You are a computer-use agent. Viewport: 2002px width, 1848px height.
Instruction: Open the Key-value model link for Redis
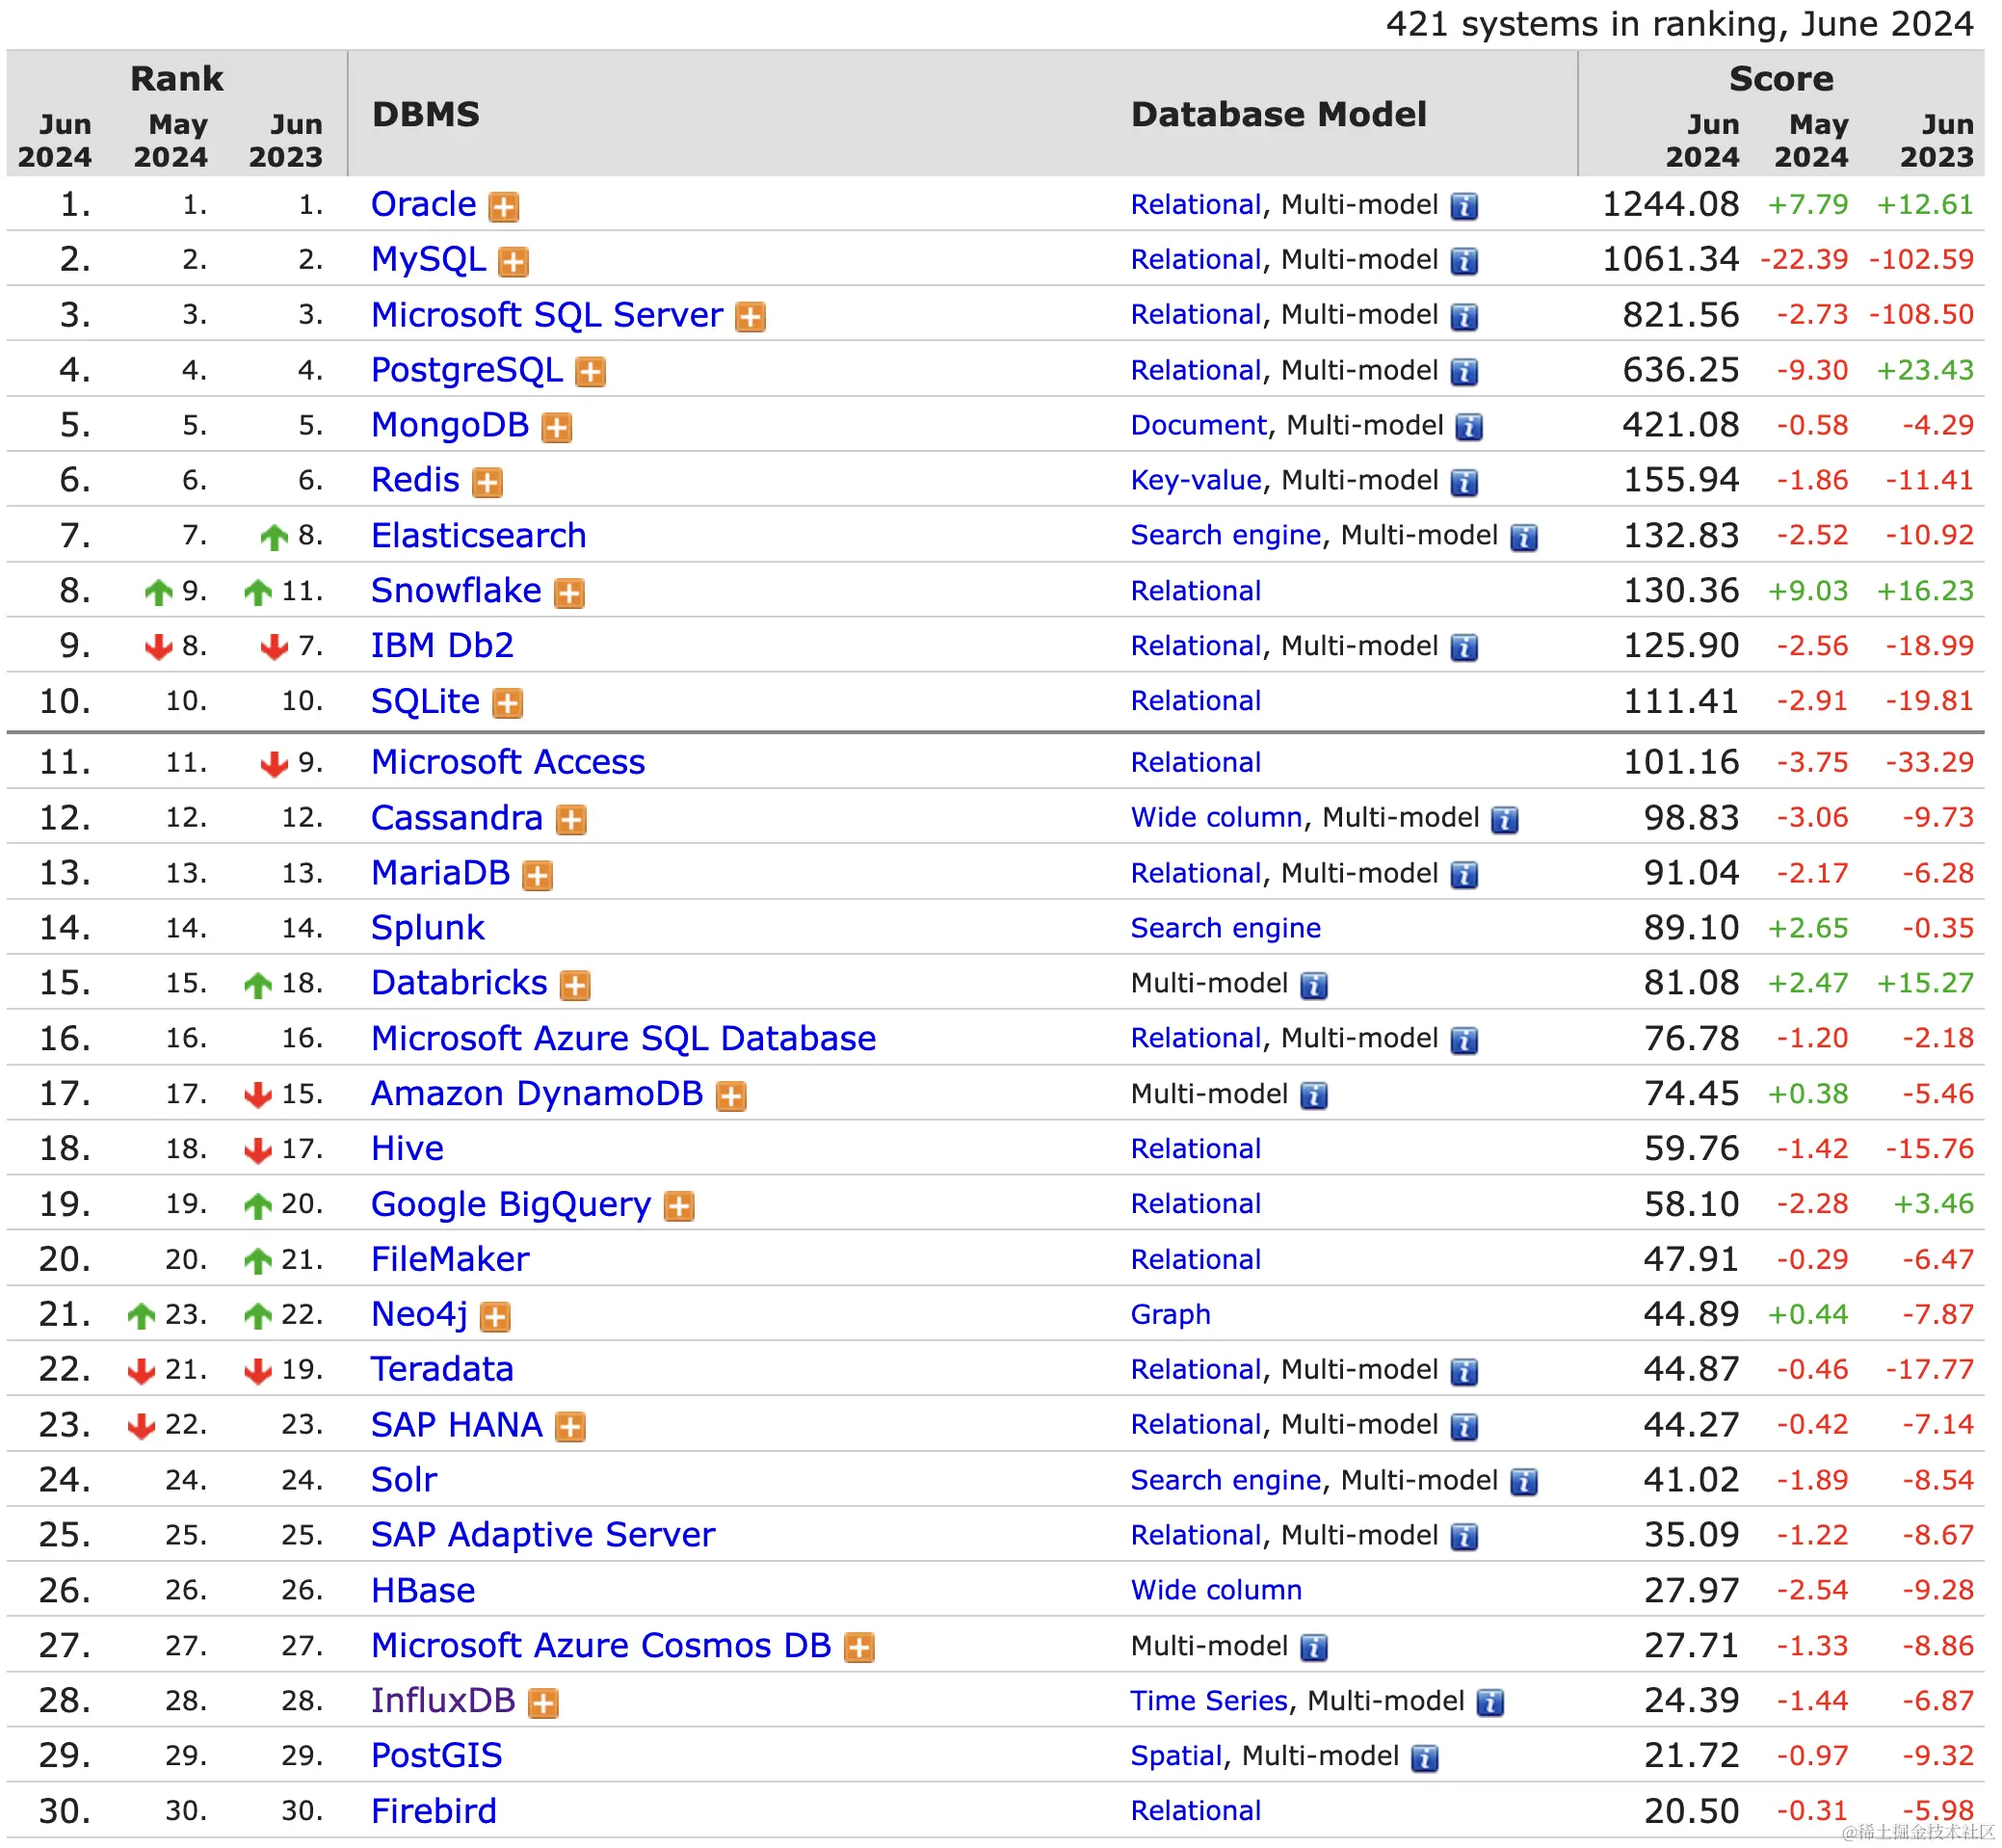[x=1195, y=480]
